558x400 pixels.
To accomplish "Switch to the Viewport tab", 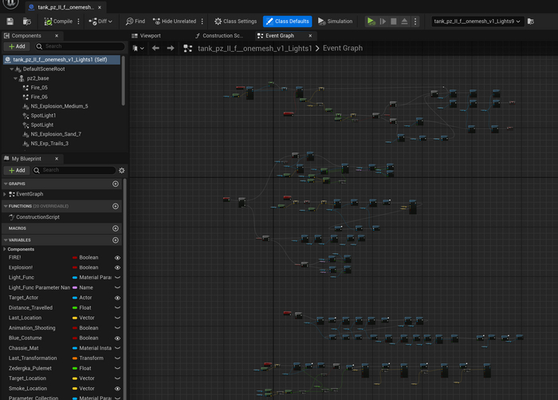I will click(149, 36).
